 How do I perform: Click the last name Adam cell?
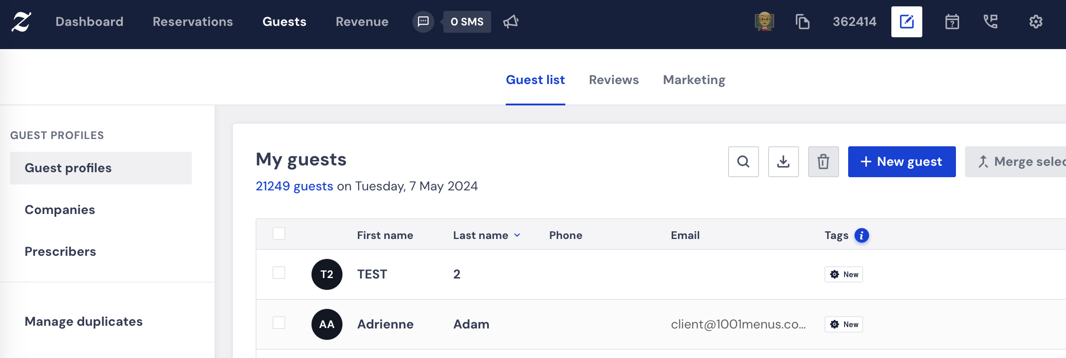(x=472, y=324)
